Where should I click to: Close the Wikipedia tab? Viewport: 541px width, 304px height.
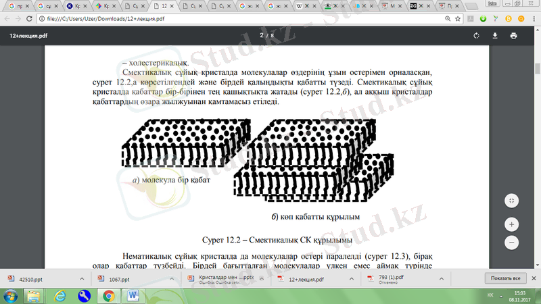coord(314,6)
